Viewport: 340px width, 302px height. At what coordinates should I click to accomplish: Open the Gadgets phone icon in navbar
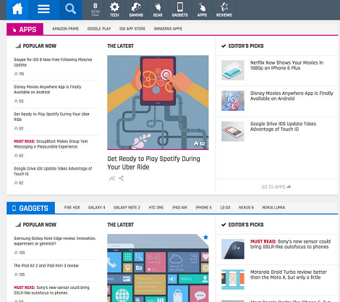[x=180, y=10]
